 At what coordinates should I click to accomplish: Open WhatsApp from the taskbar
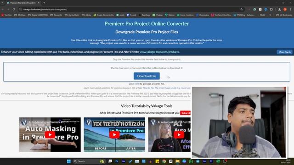pyautogui.click(x=191, y=161)
